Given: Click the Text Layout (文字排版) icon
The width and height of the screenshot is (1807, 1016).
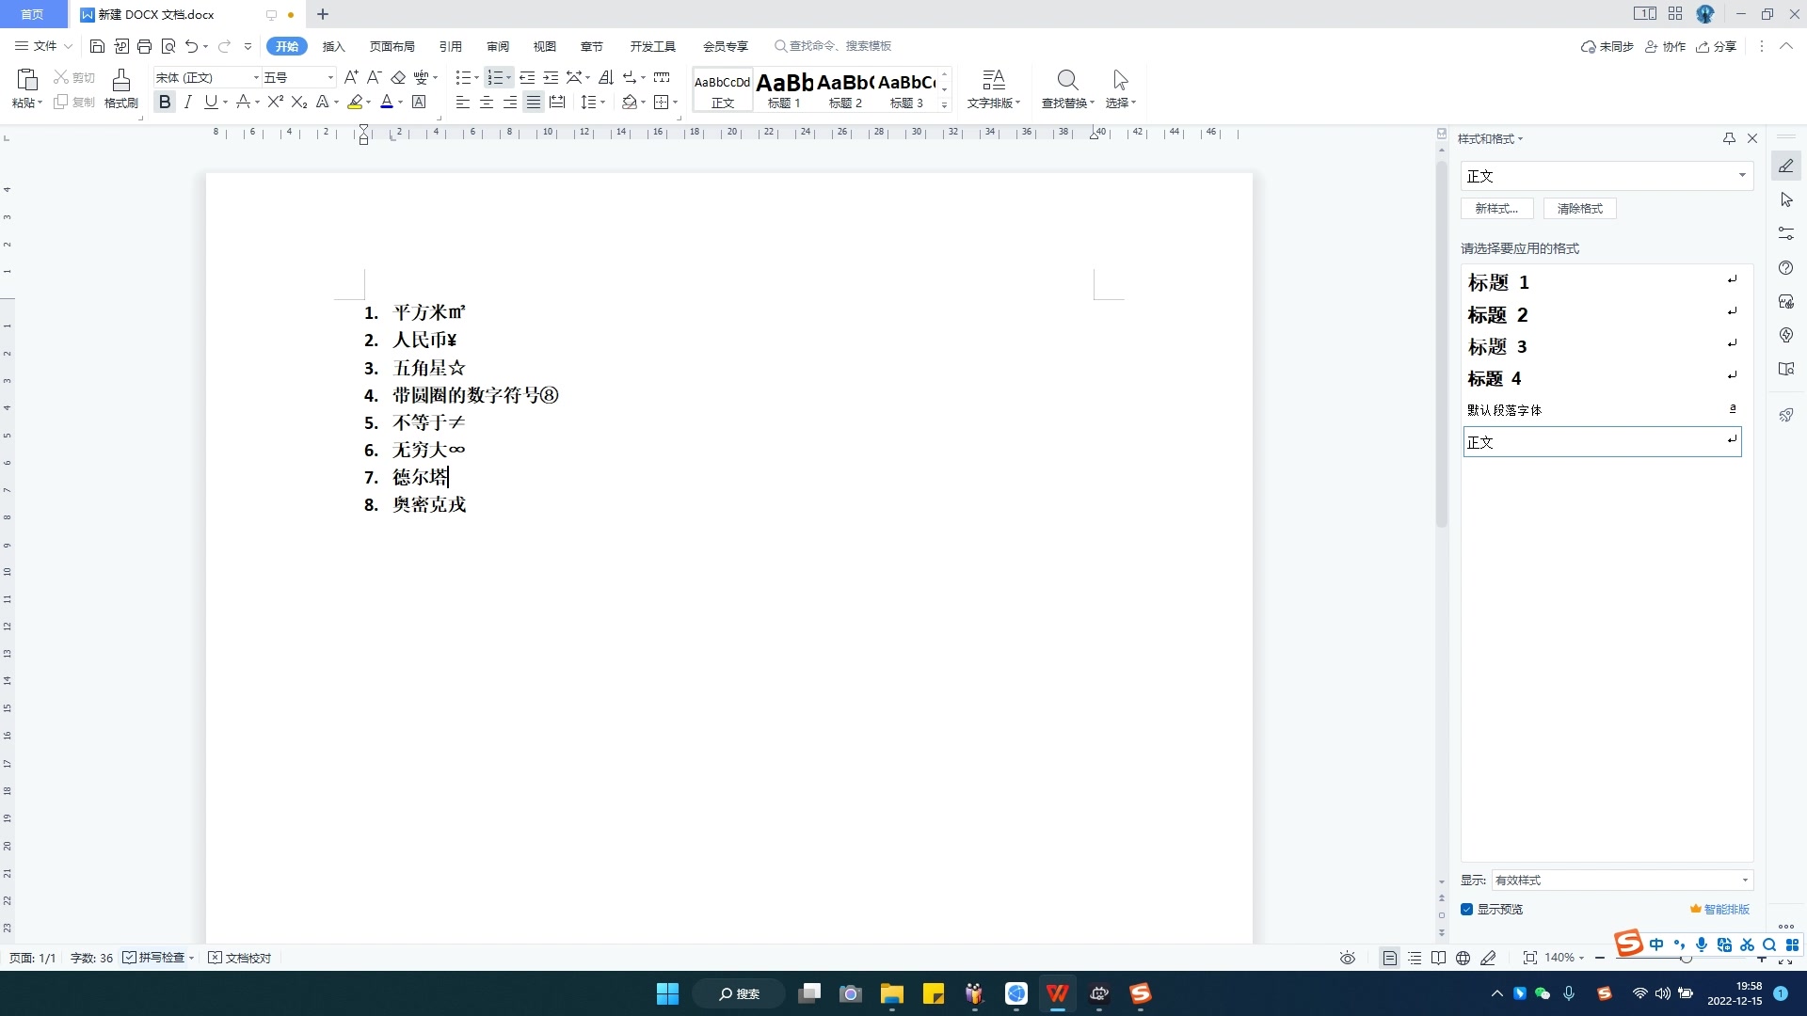Looking at the screenshot, I should click(993, 80).
